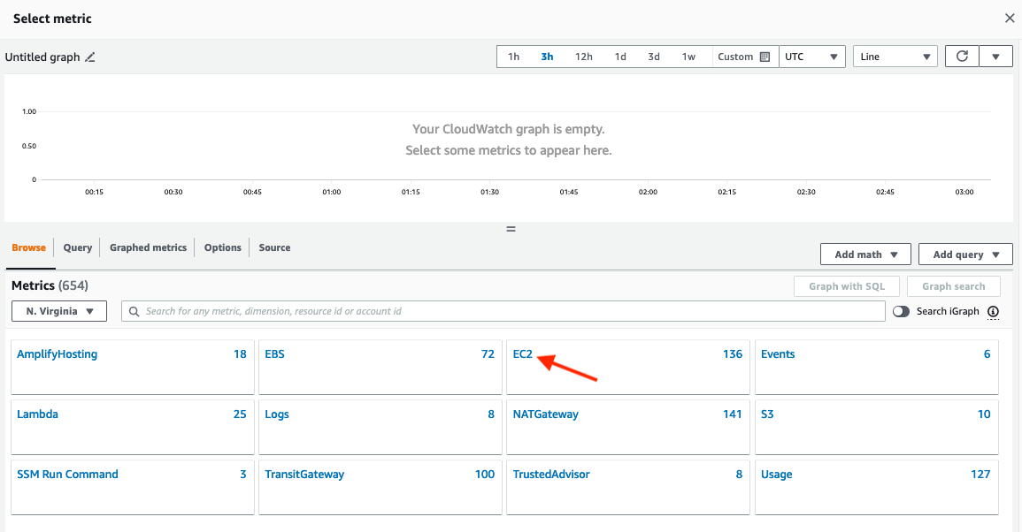Click the EBS metric count 72
Viewport: 1022px width, 532px height.
[488, 354]
